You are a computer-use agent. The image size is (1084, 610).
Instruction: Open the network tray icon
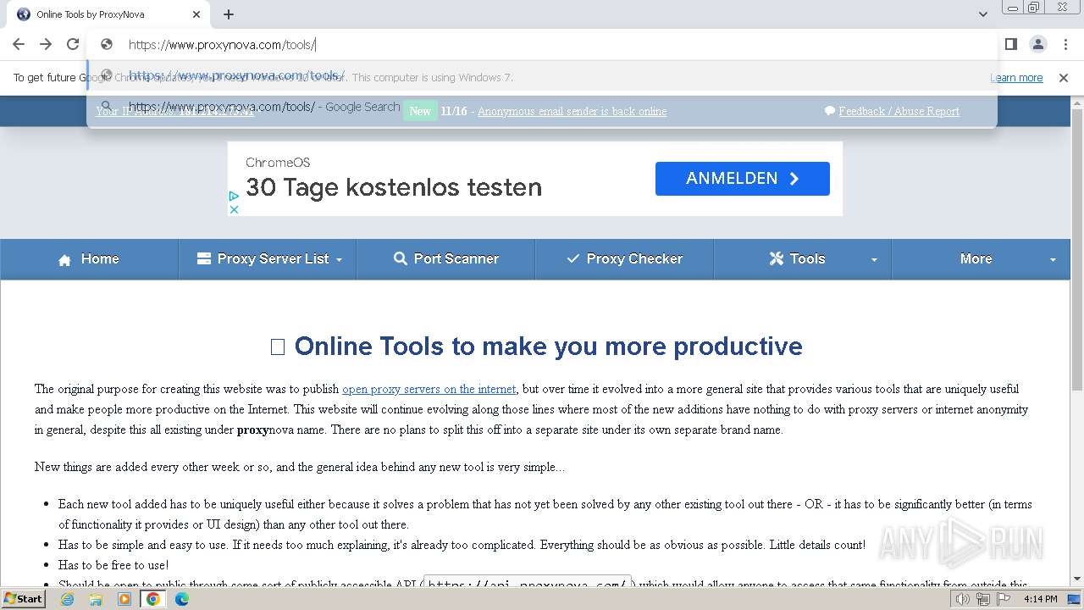(983, 599)
